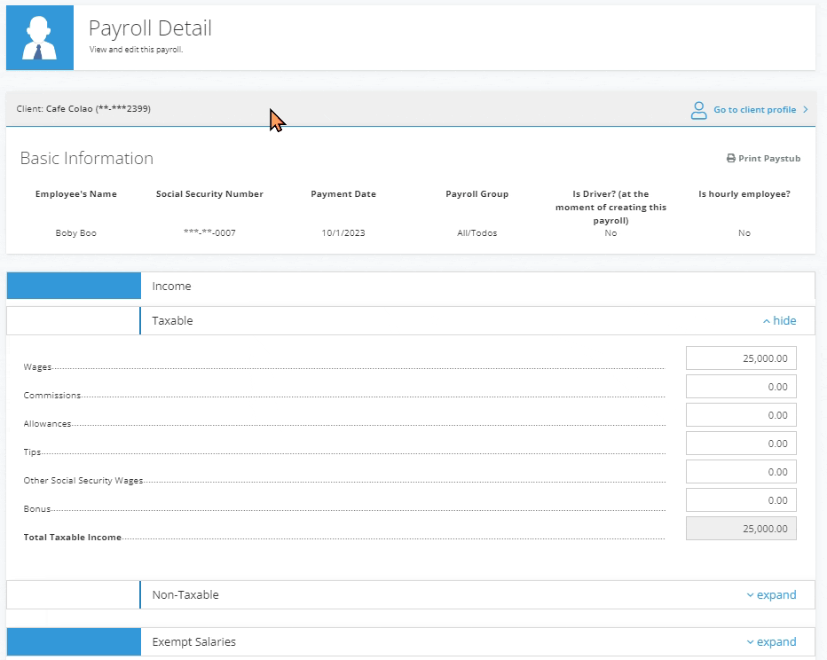Click the Wages row label

click(x=37, y=367)
